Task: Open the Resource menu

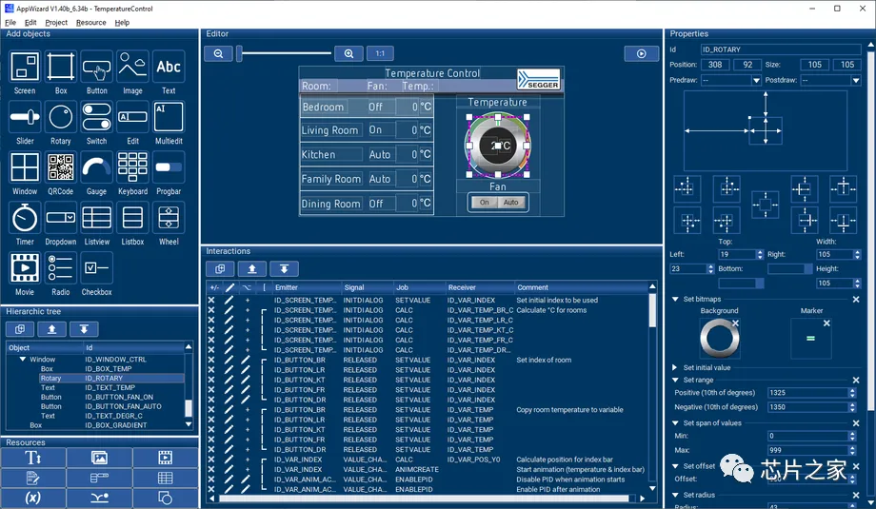Action: tap(91, 22)
